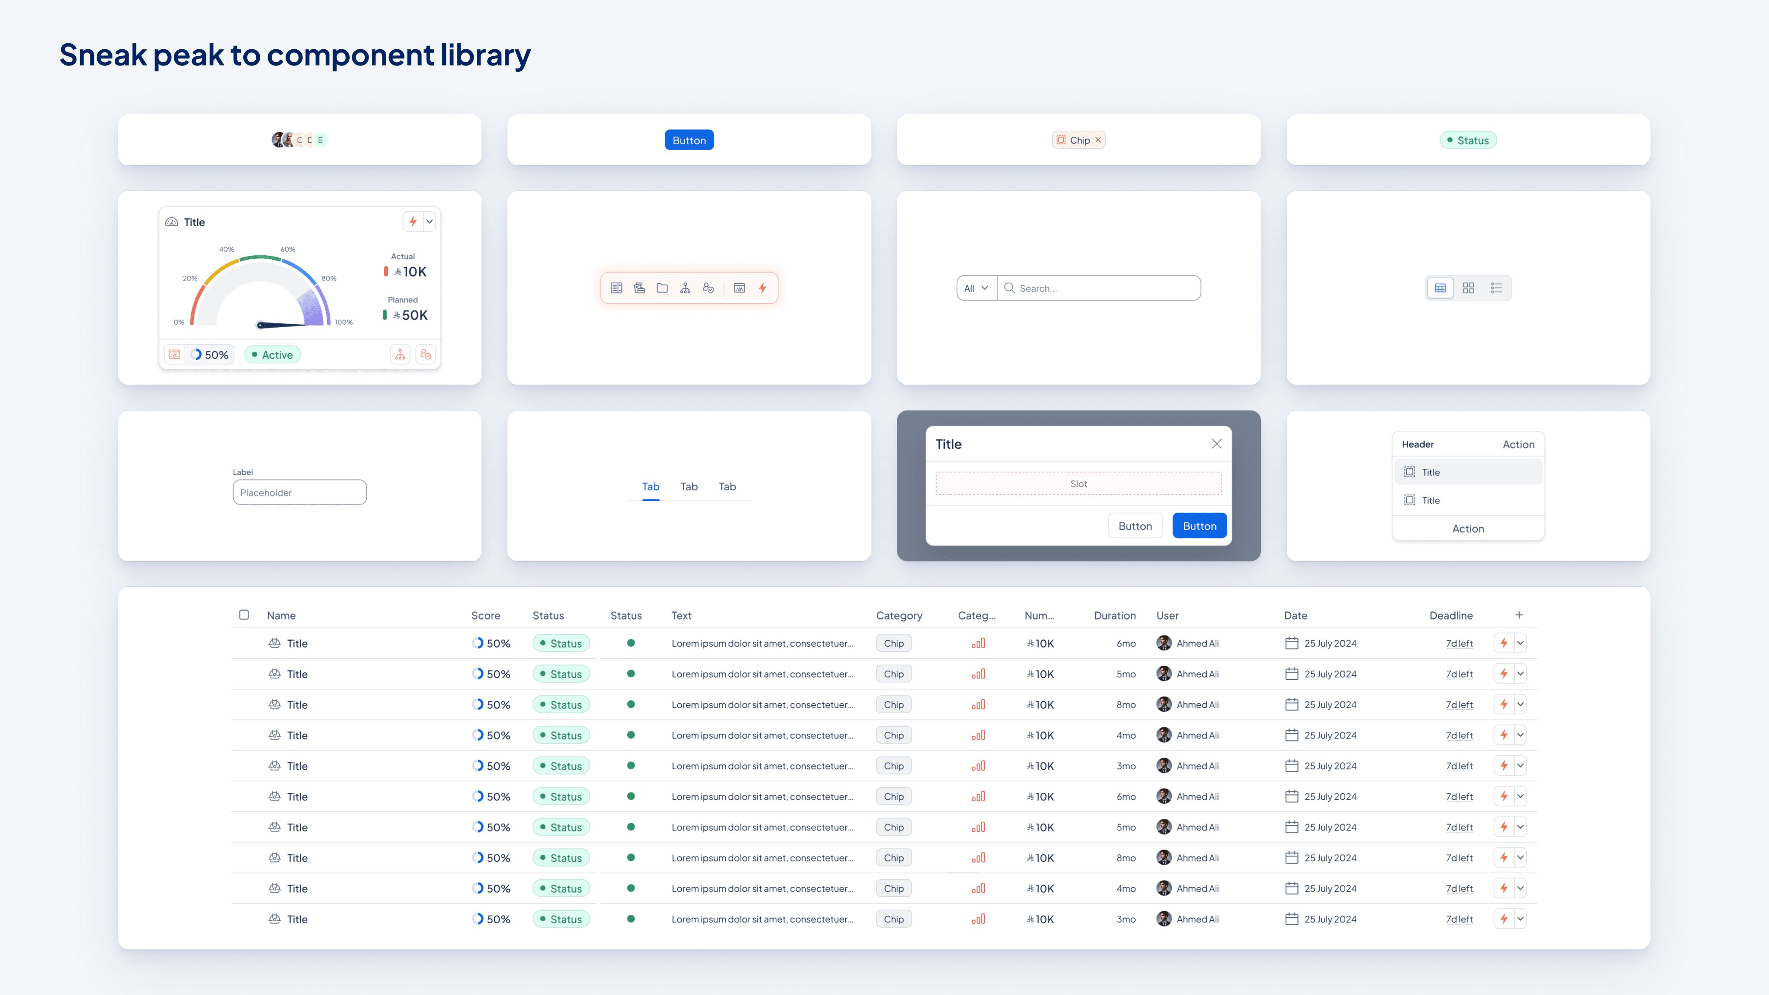
Task: Remove the Chip using its x icon
Action: pyautogui.click(x=1098, y=140)
